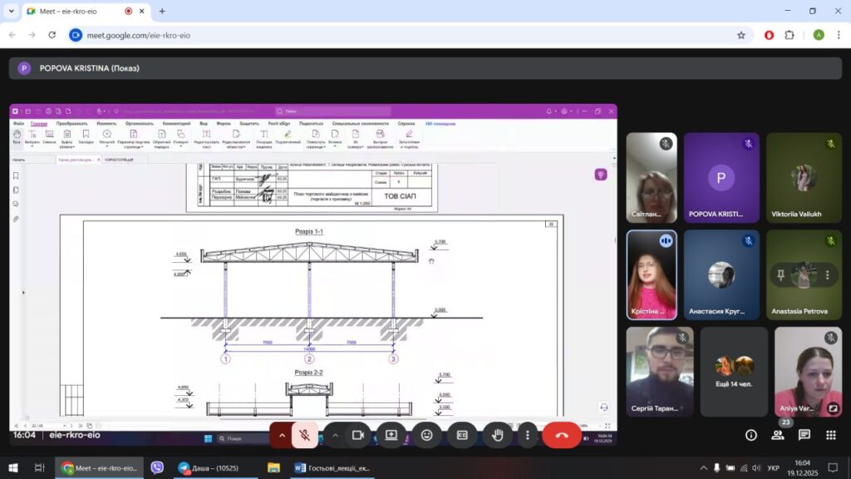Expand audio settings arrow beside microphone
The height and width of the screenshot is (479, 851).
(282, 435)
